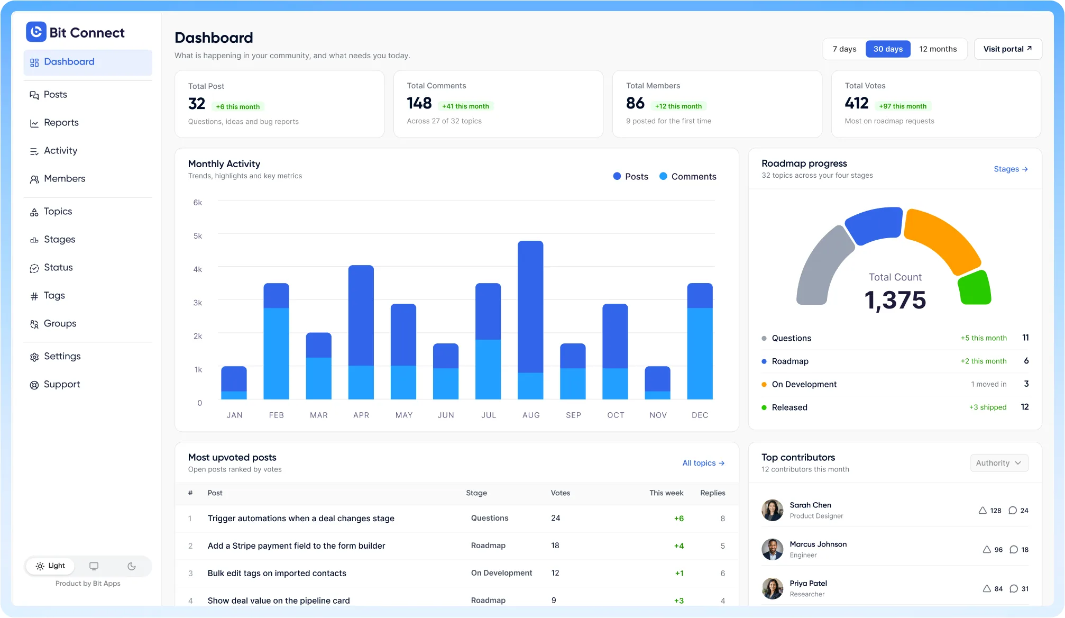Image resolution: width=1065 pixels, height=618 pixels.
Task: Click the Settings gear icon
Action: click(x=34, y=357)
